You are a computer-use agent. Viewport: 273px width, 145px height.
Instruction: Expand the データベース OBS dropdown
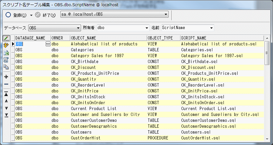[78, 28]
